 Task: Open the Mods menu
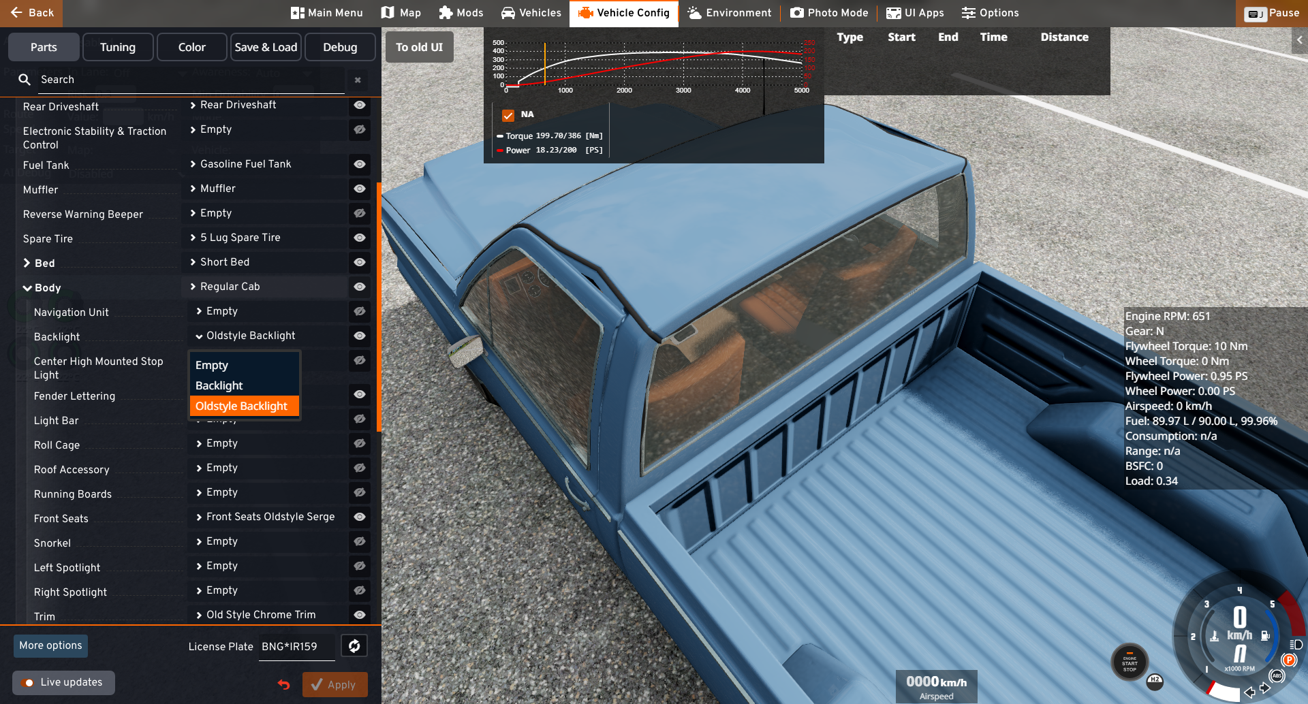[461, 13]
